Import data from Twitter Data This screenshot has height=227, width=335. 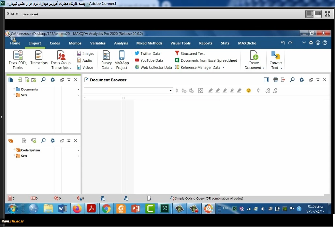tap(147, 53)
